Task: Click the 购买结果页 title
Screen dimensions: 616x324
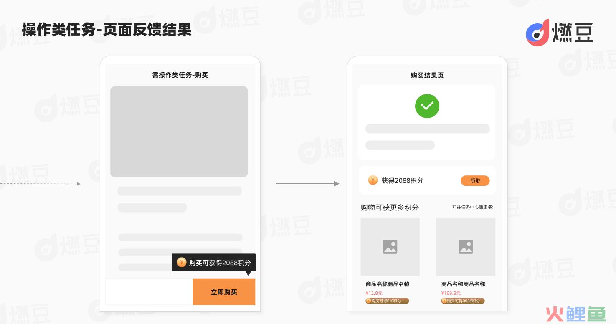Action: point(427,76)
